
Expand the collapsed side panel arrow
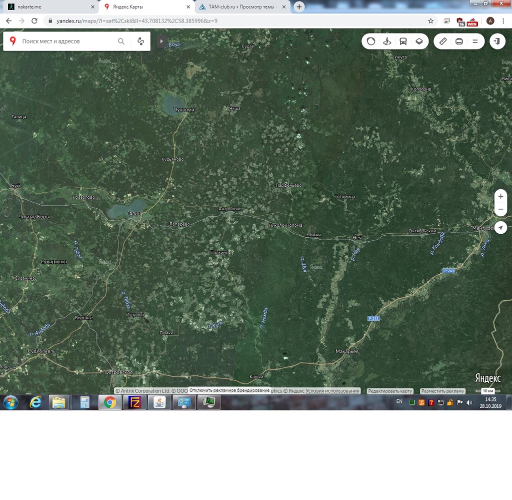click(161, 42)
